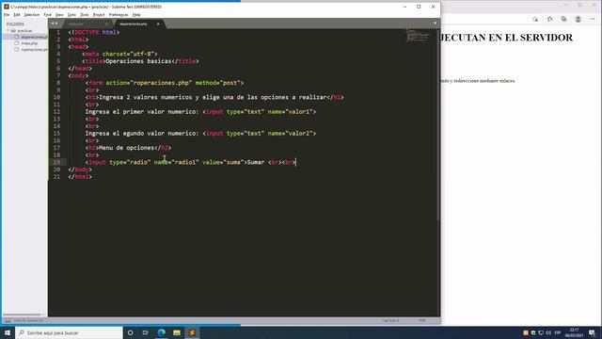Open the Goto menu

pyautogui.click(x=71, y=15)
